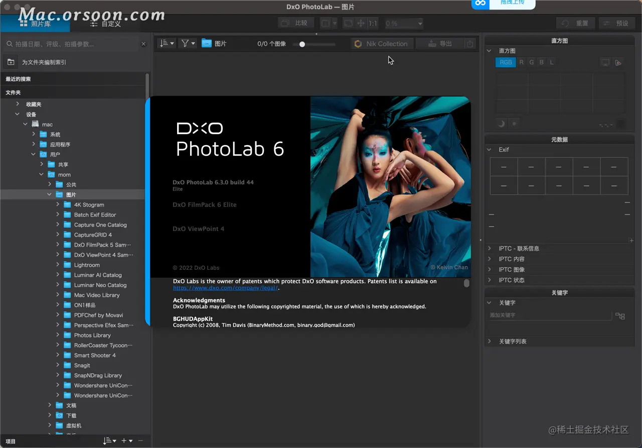
Task: Toggle the split preview view icon
Action: click(x=326, y=23)
